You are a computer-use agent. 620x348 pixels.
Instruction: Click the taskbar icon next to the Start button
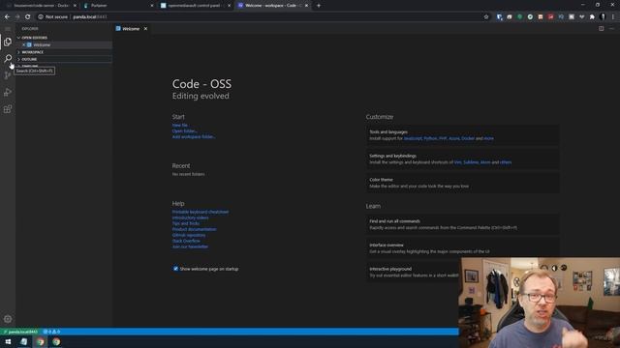(x=23, y=341)
